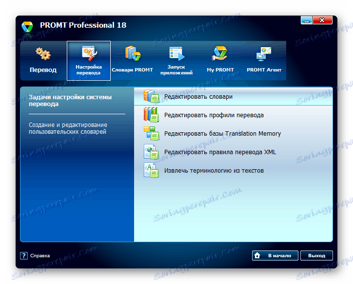Click the PROMT Агент monitors icon
The image size is (353, 284).
tap(264, 54)
